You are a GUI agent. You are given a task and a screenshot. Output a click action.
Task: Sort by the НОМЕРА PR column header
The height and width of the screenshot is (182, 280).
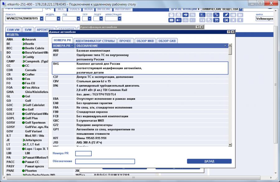(x=63, y=46)
